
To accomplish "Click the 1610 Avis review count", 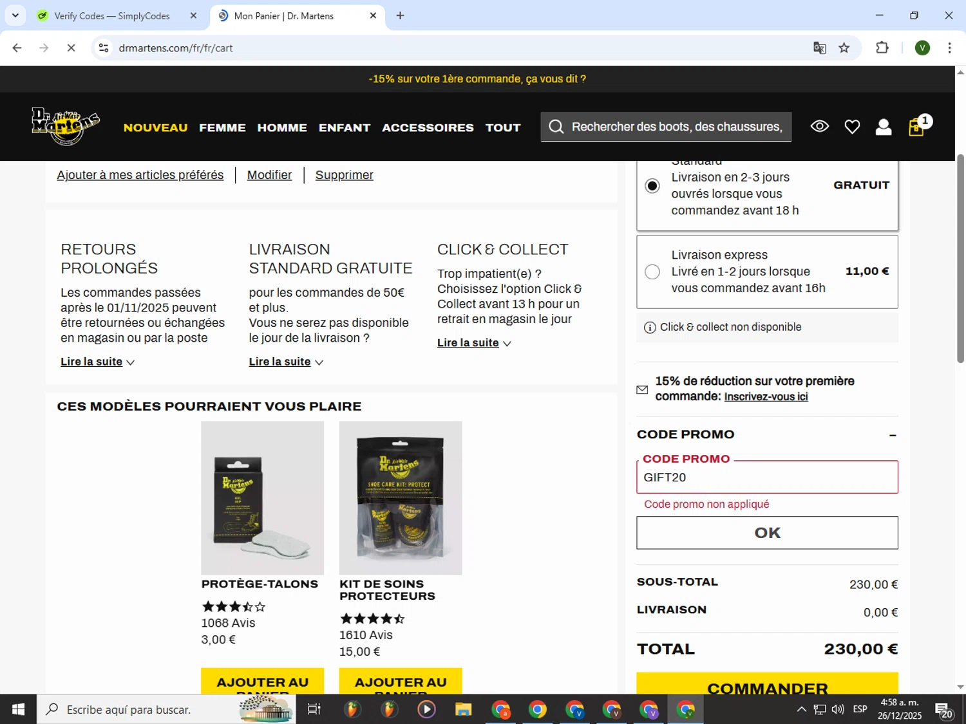I will coord(366,635).
